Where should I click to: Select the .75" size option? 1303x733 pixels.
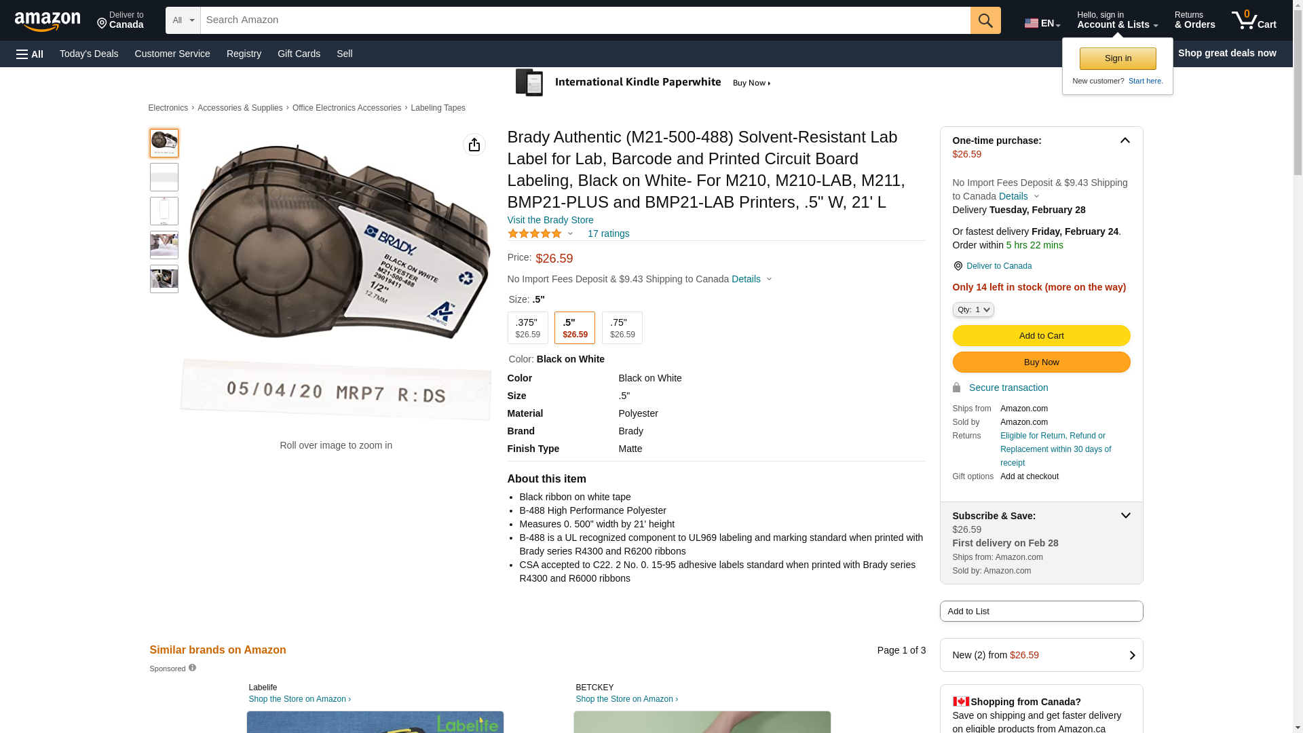point(622,328)
